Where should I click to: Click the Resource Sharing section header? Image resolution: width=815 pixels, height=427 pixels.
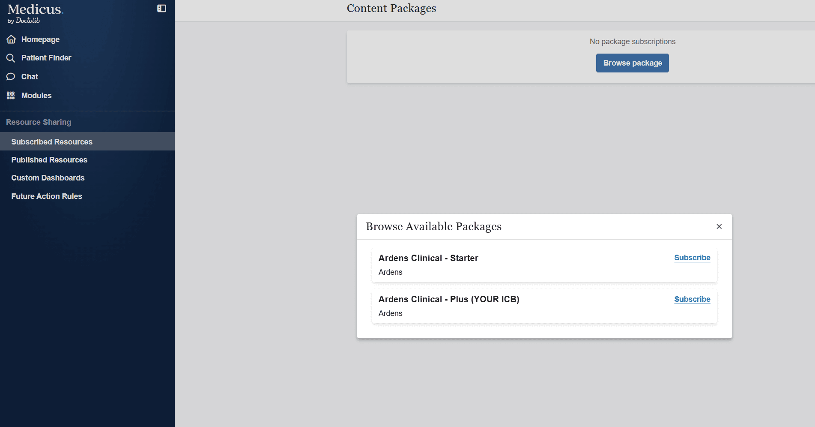tap(39, 122)
